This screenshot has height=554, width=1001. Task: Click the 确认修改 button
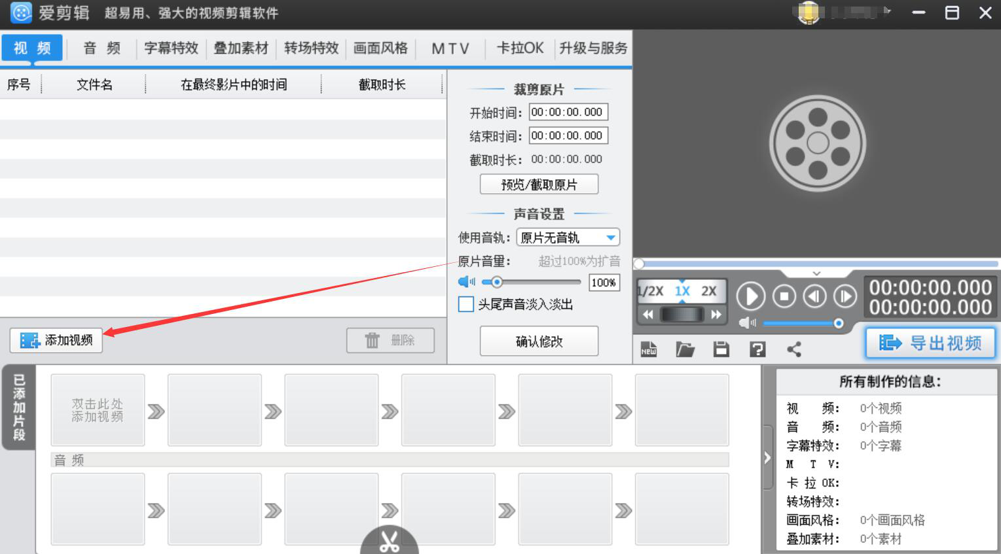539,341
